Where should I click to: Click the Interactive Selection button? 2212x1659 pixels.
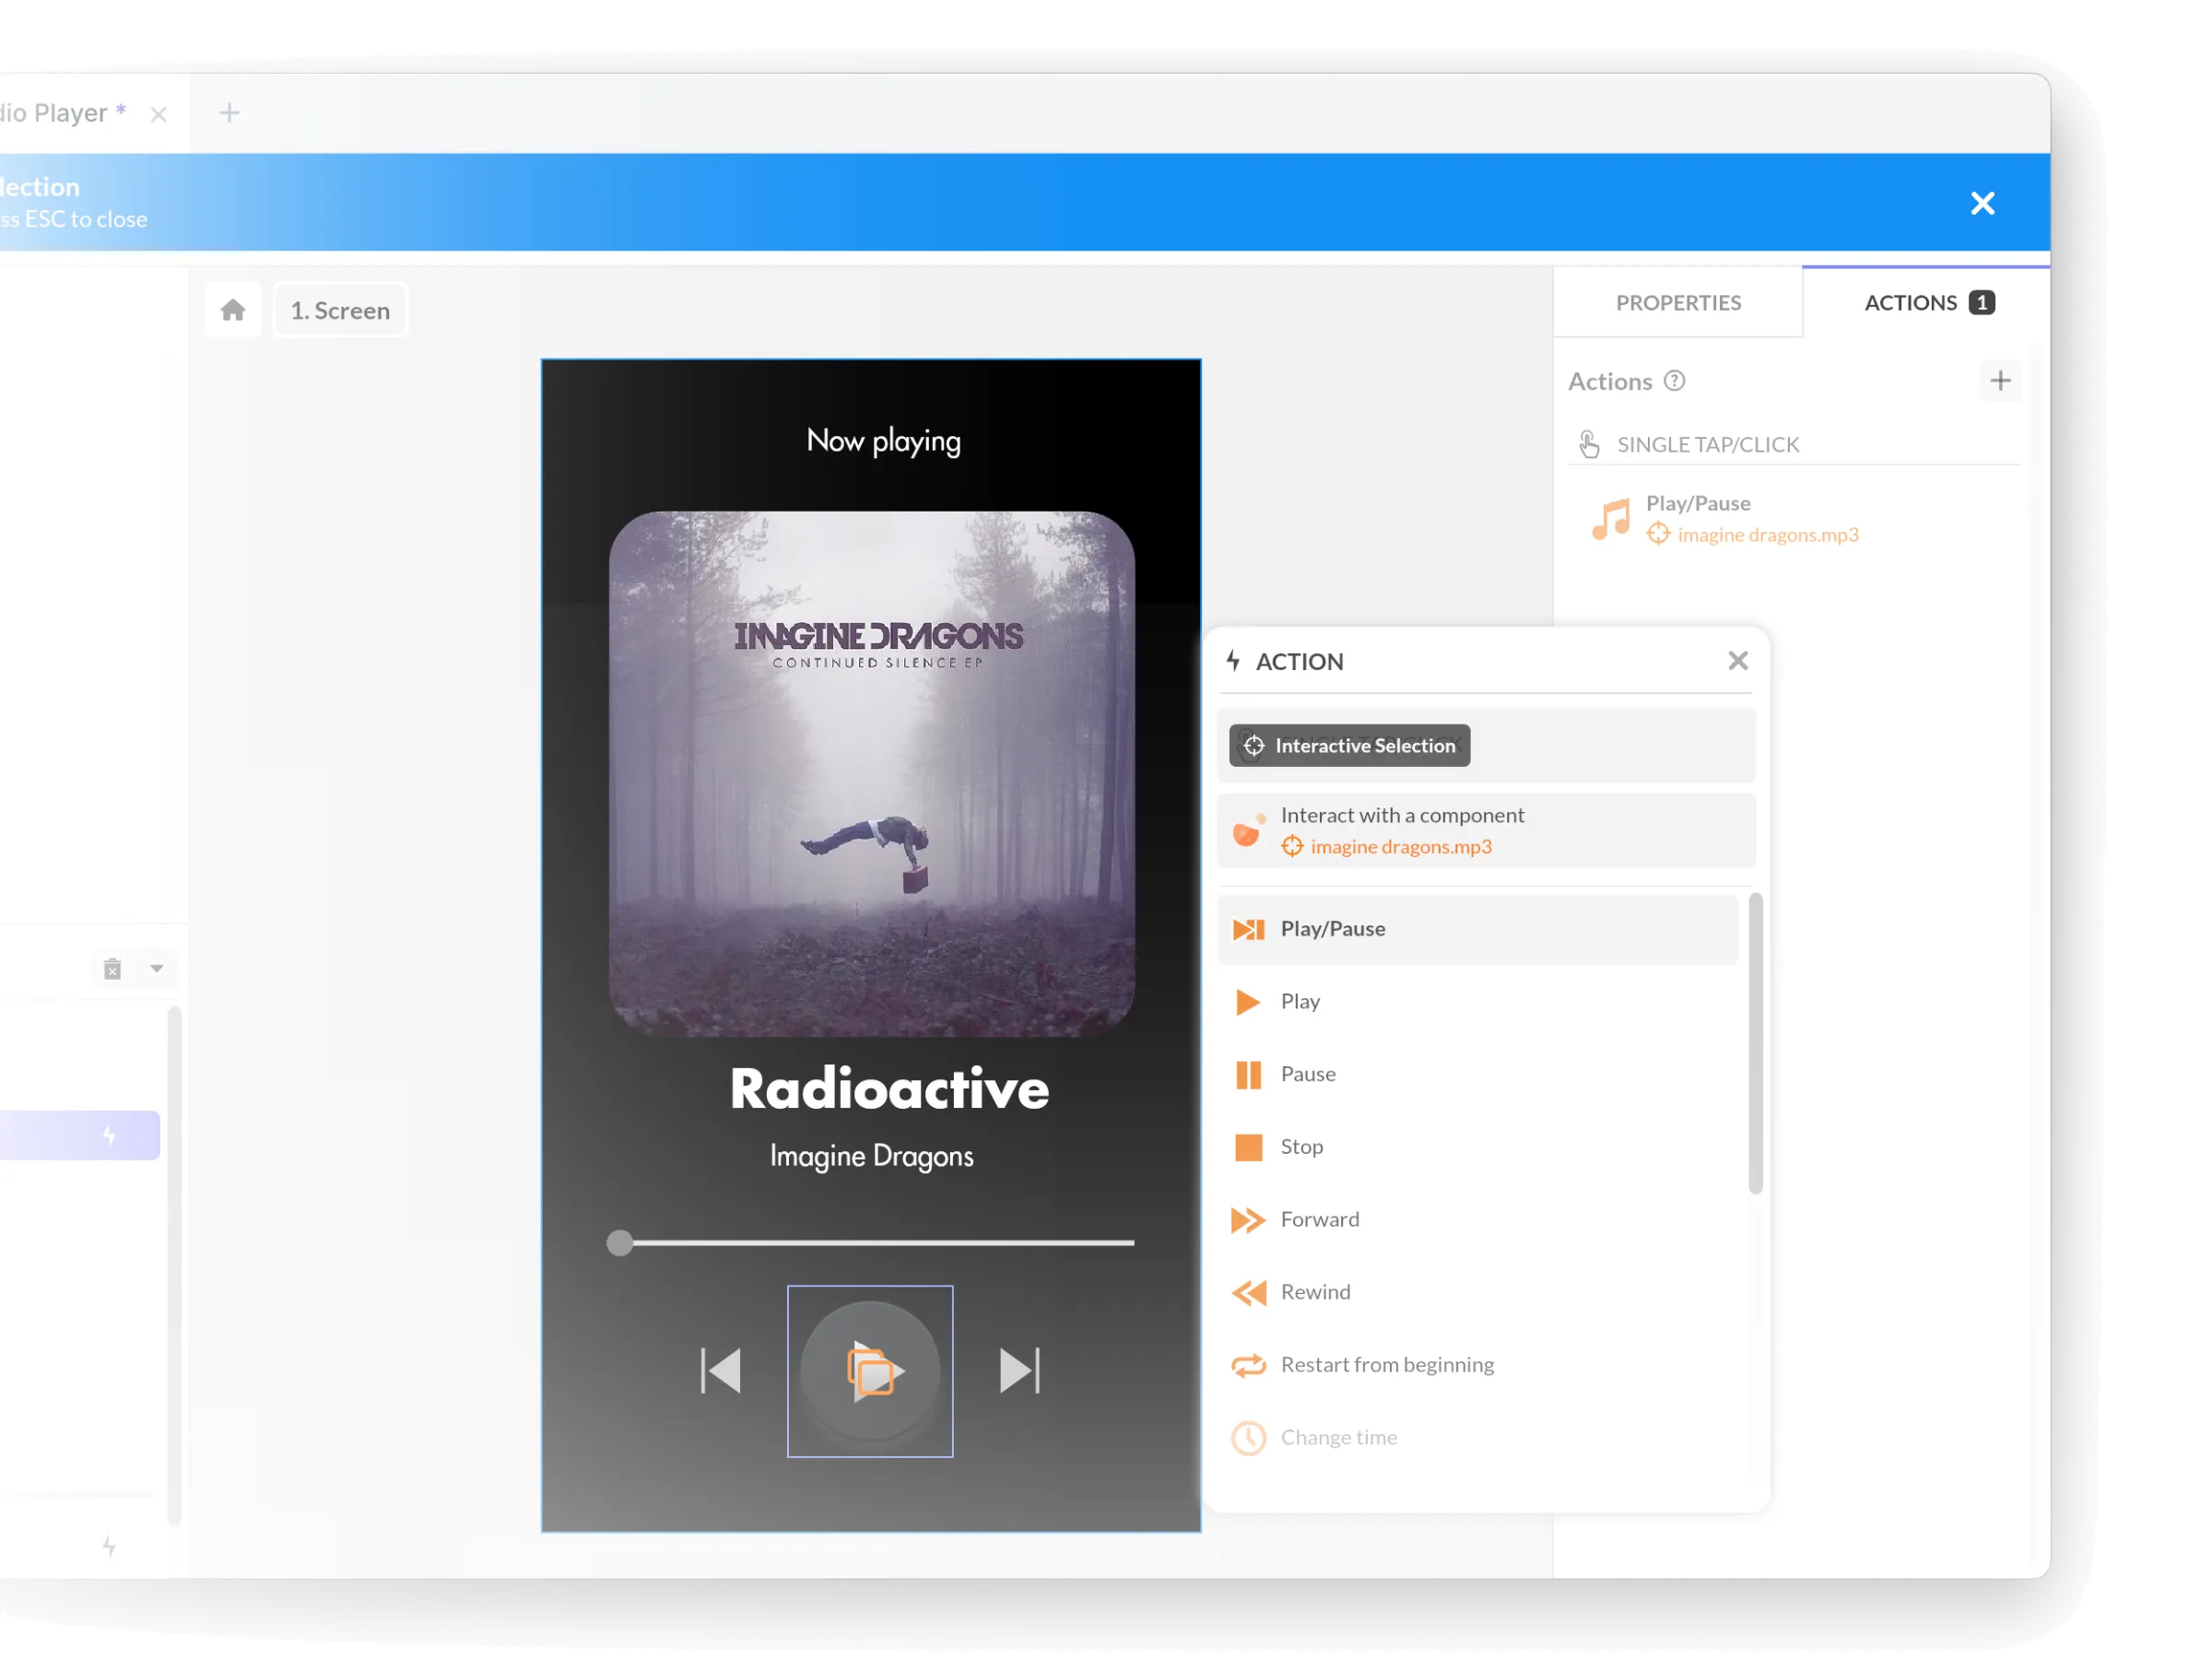(x=1349, y=746)
